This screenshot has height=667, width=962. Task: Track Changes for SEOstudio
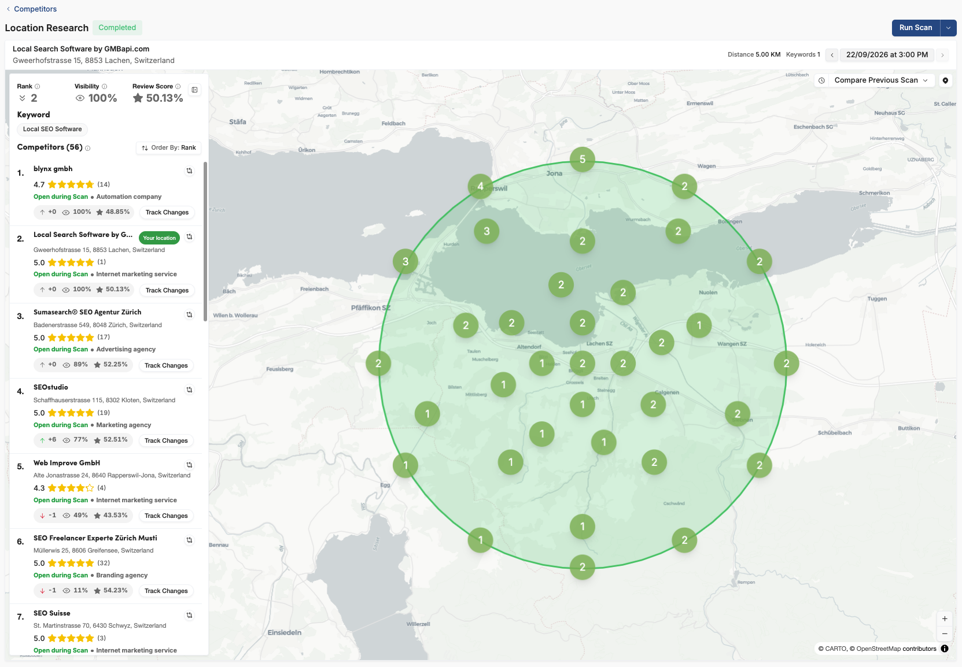pos(167,440)
